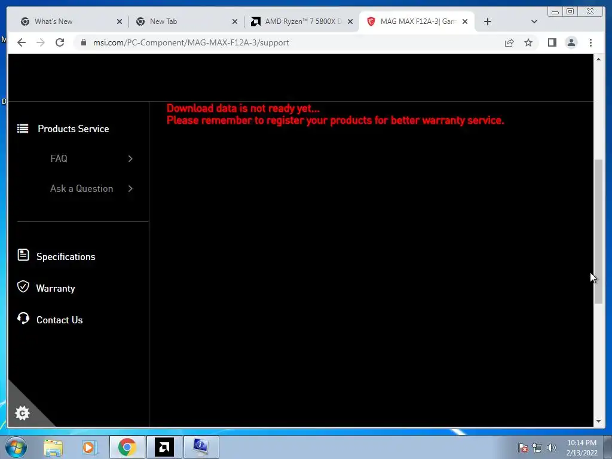Expand the FAQ chevron arrow
Image resolution: width=612 pixels, height=459 pixels.
[130, 158]
